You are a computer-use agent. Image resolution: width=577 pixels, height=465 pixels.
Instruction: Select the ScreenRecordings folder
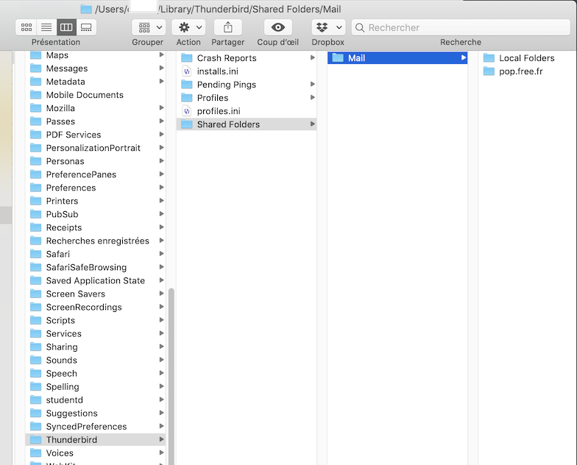pos(96,307)
